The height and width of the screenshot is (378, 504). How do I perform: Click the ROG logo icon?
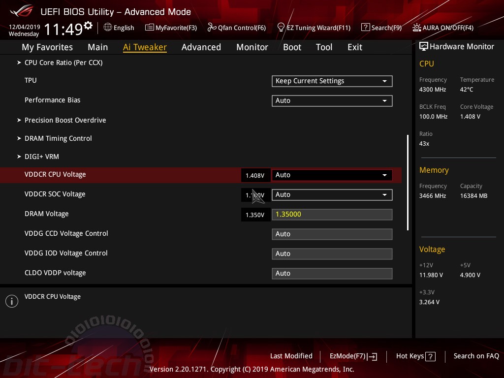coord(21,11)
